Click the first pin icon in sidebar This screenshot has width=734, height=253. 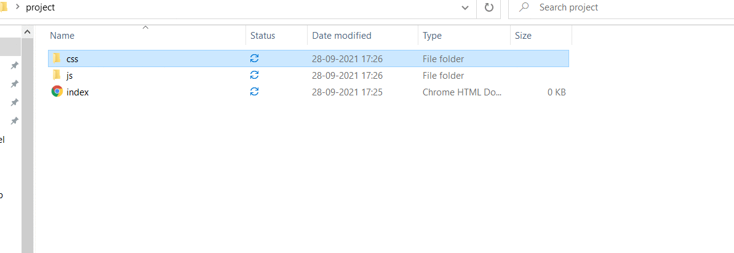tap(15, 65)
